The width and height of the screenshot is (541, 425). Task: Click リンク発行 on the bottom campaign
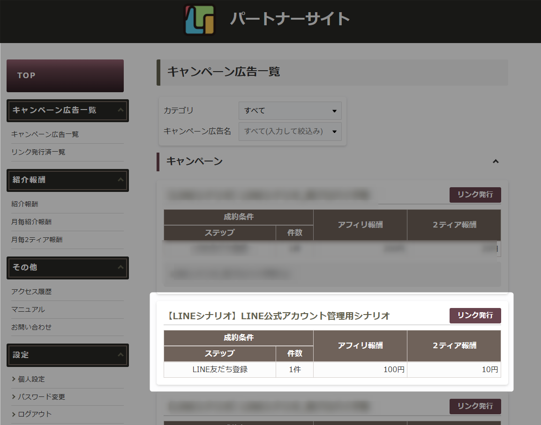(x=475, y=406)
